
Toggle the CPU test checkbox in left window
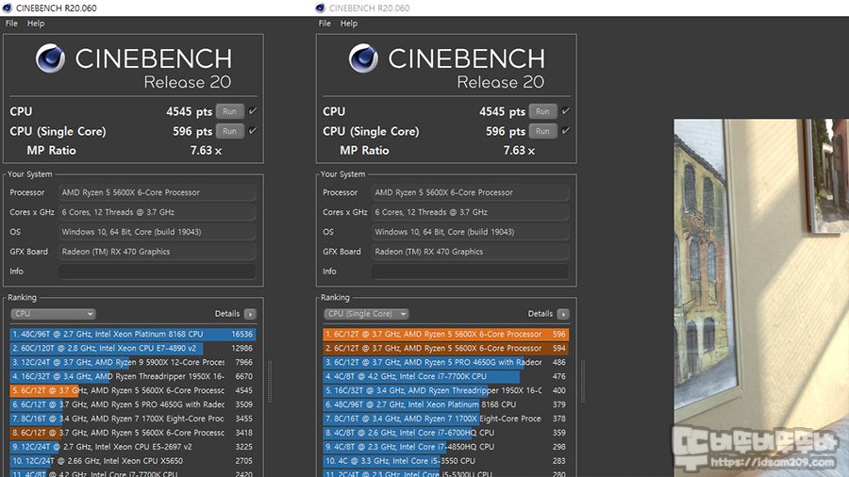pyautogui.click(x=253, y=111)
